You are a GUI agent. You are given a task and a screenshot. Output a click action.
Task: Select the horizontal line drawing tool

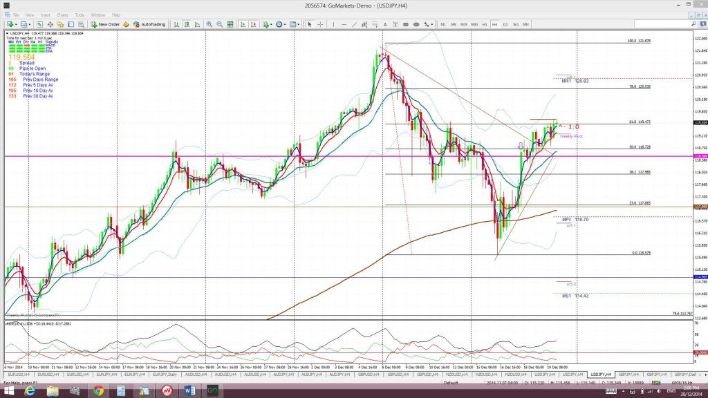(344, 24)
